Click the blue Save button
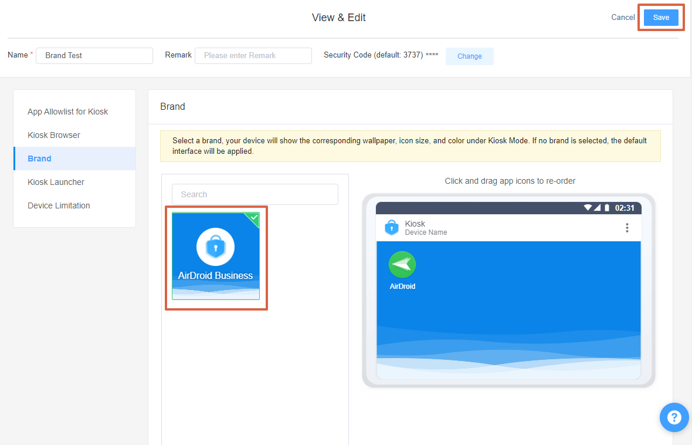692x445 pixels. [x=661, y=17]
